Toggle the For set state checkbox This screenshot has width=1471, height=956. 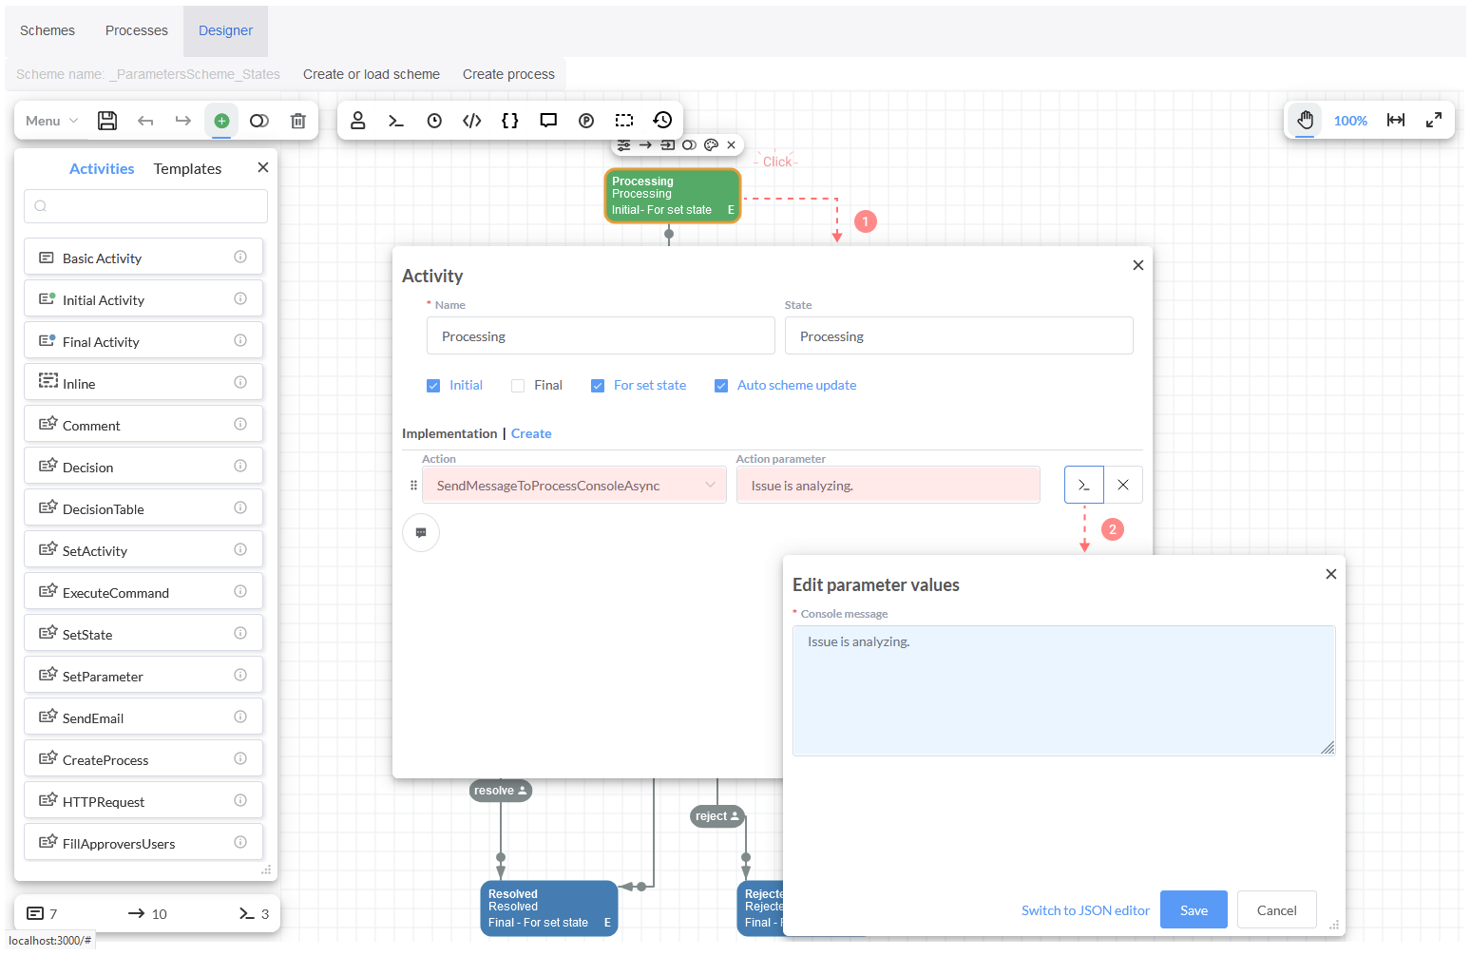click(598, 386)
